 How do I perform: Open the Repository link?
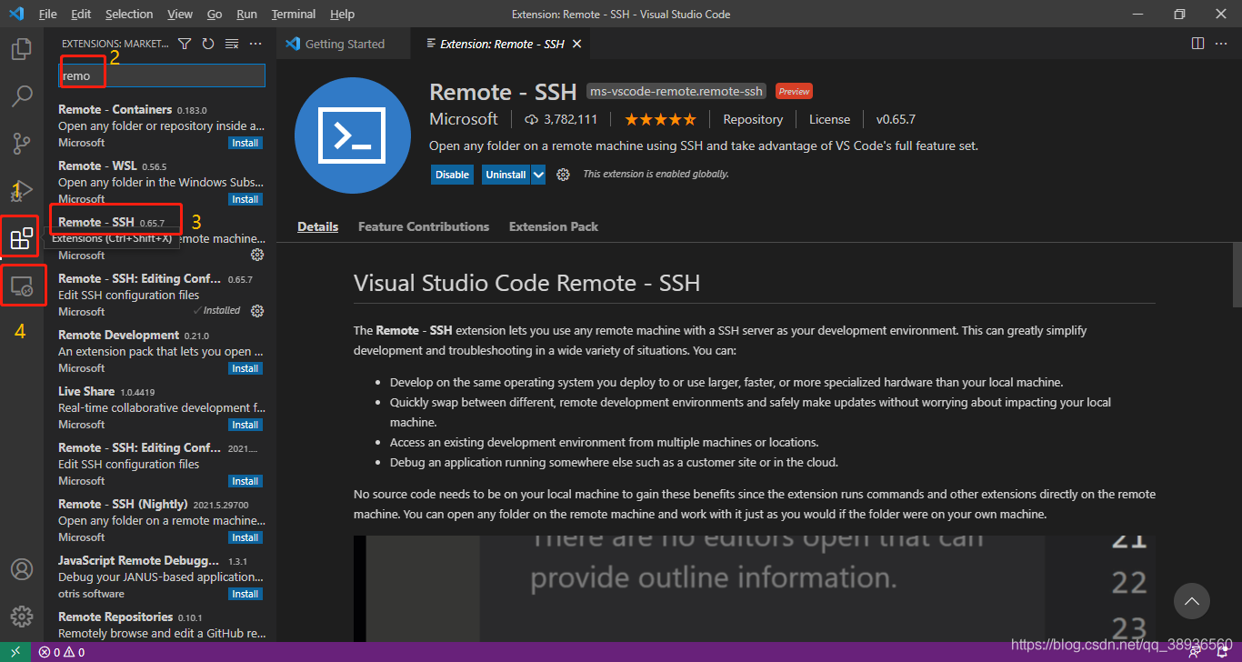[x=753, y=119]
